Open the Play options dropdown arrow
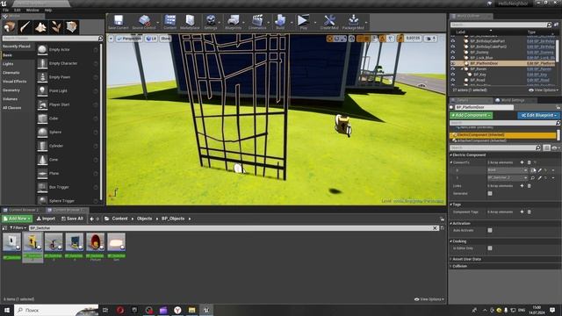This screenshot has width=562, height=316. pyautogui.click(x=315, y=23)
